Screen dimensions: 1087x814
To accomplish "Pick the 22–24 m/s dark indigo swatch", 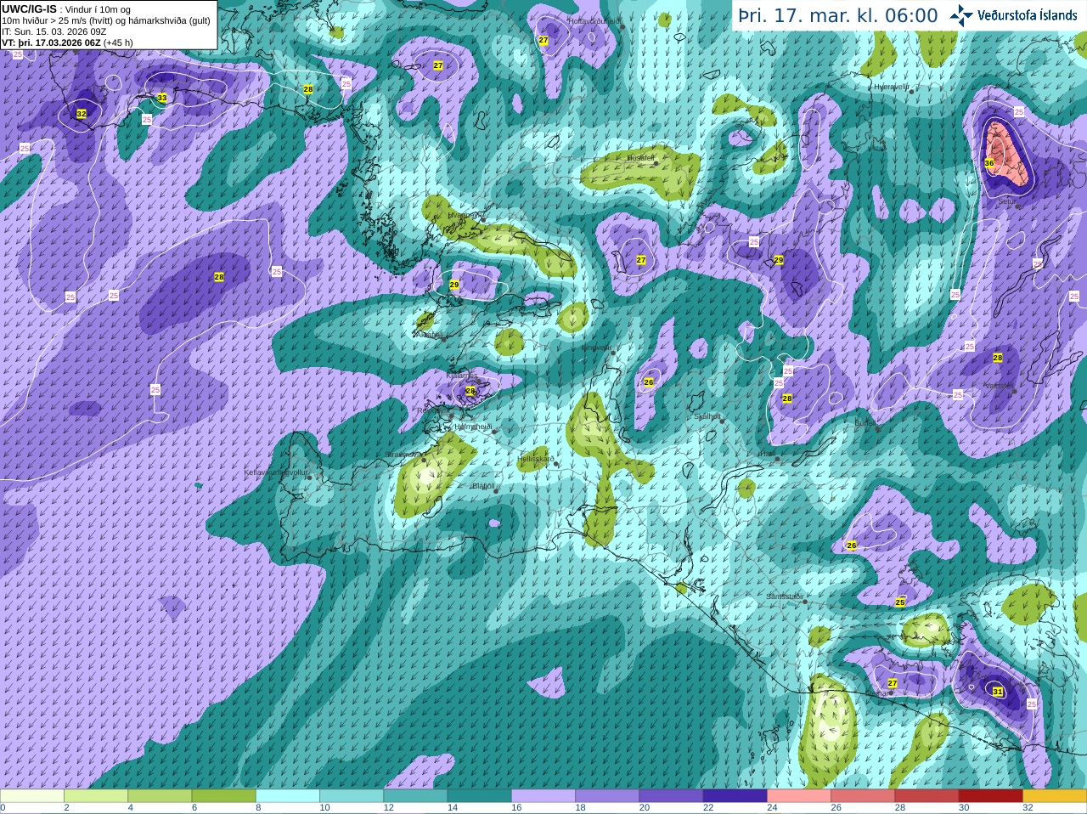I will click(x=735, y=796).
